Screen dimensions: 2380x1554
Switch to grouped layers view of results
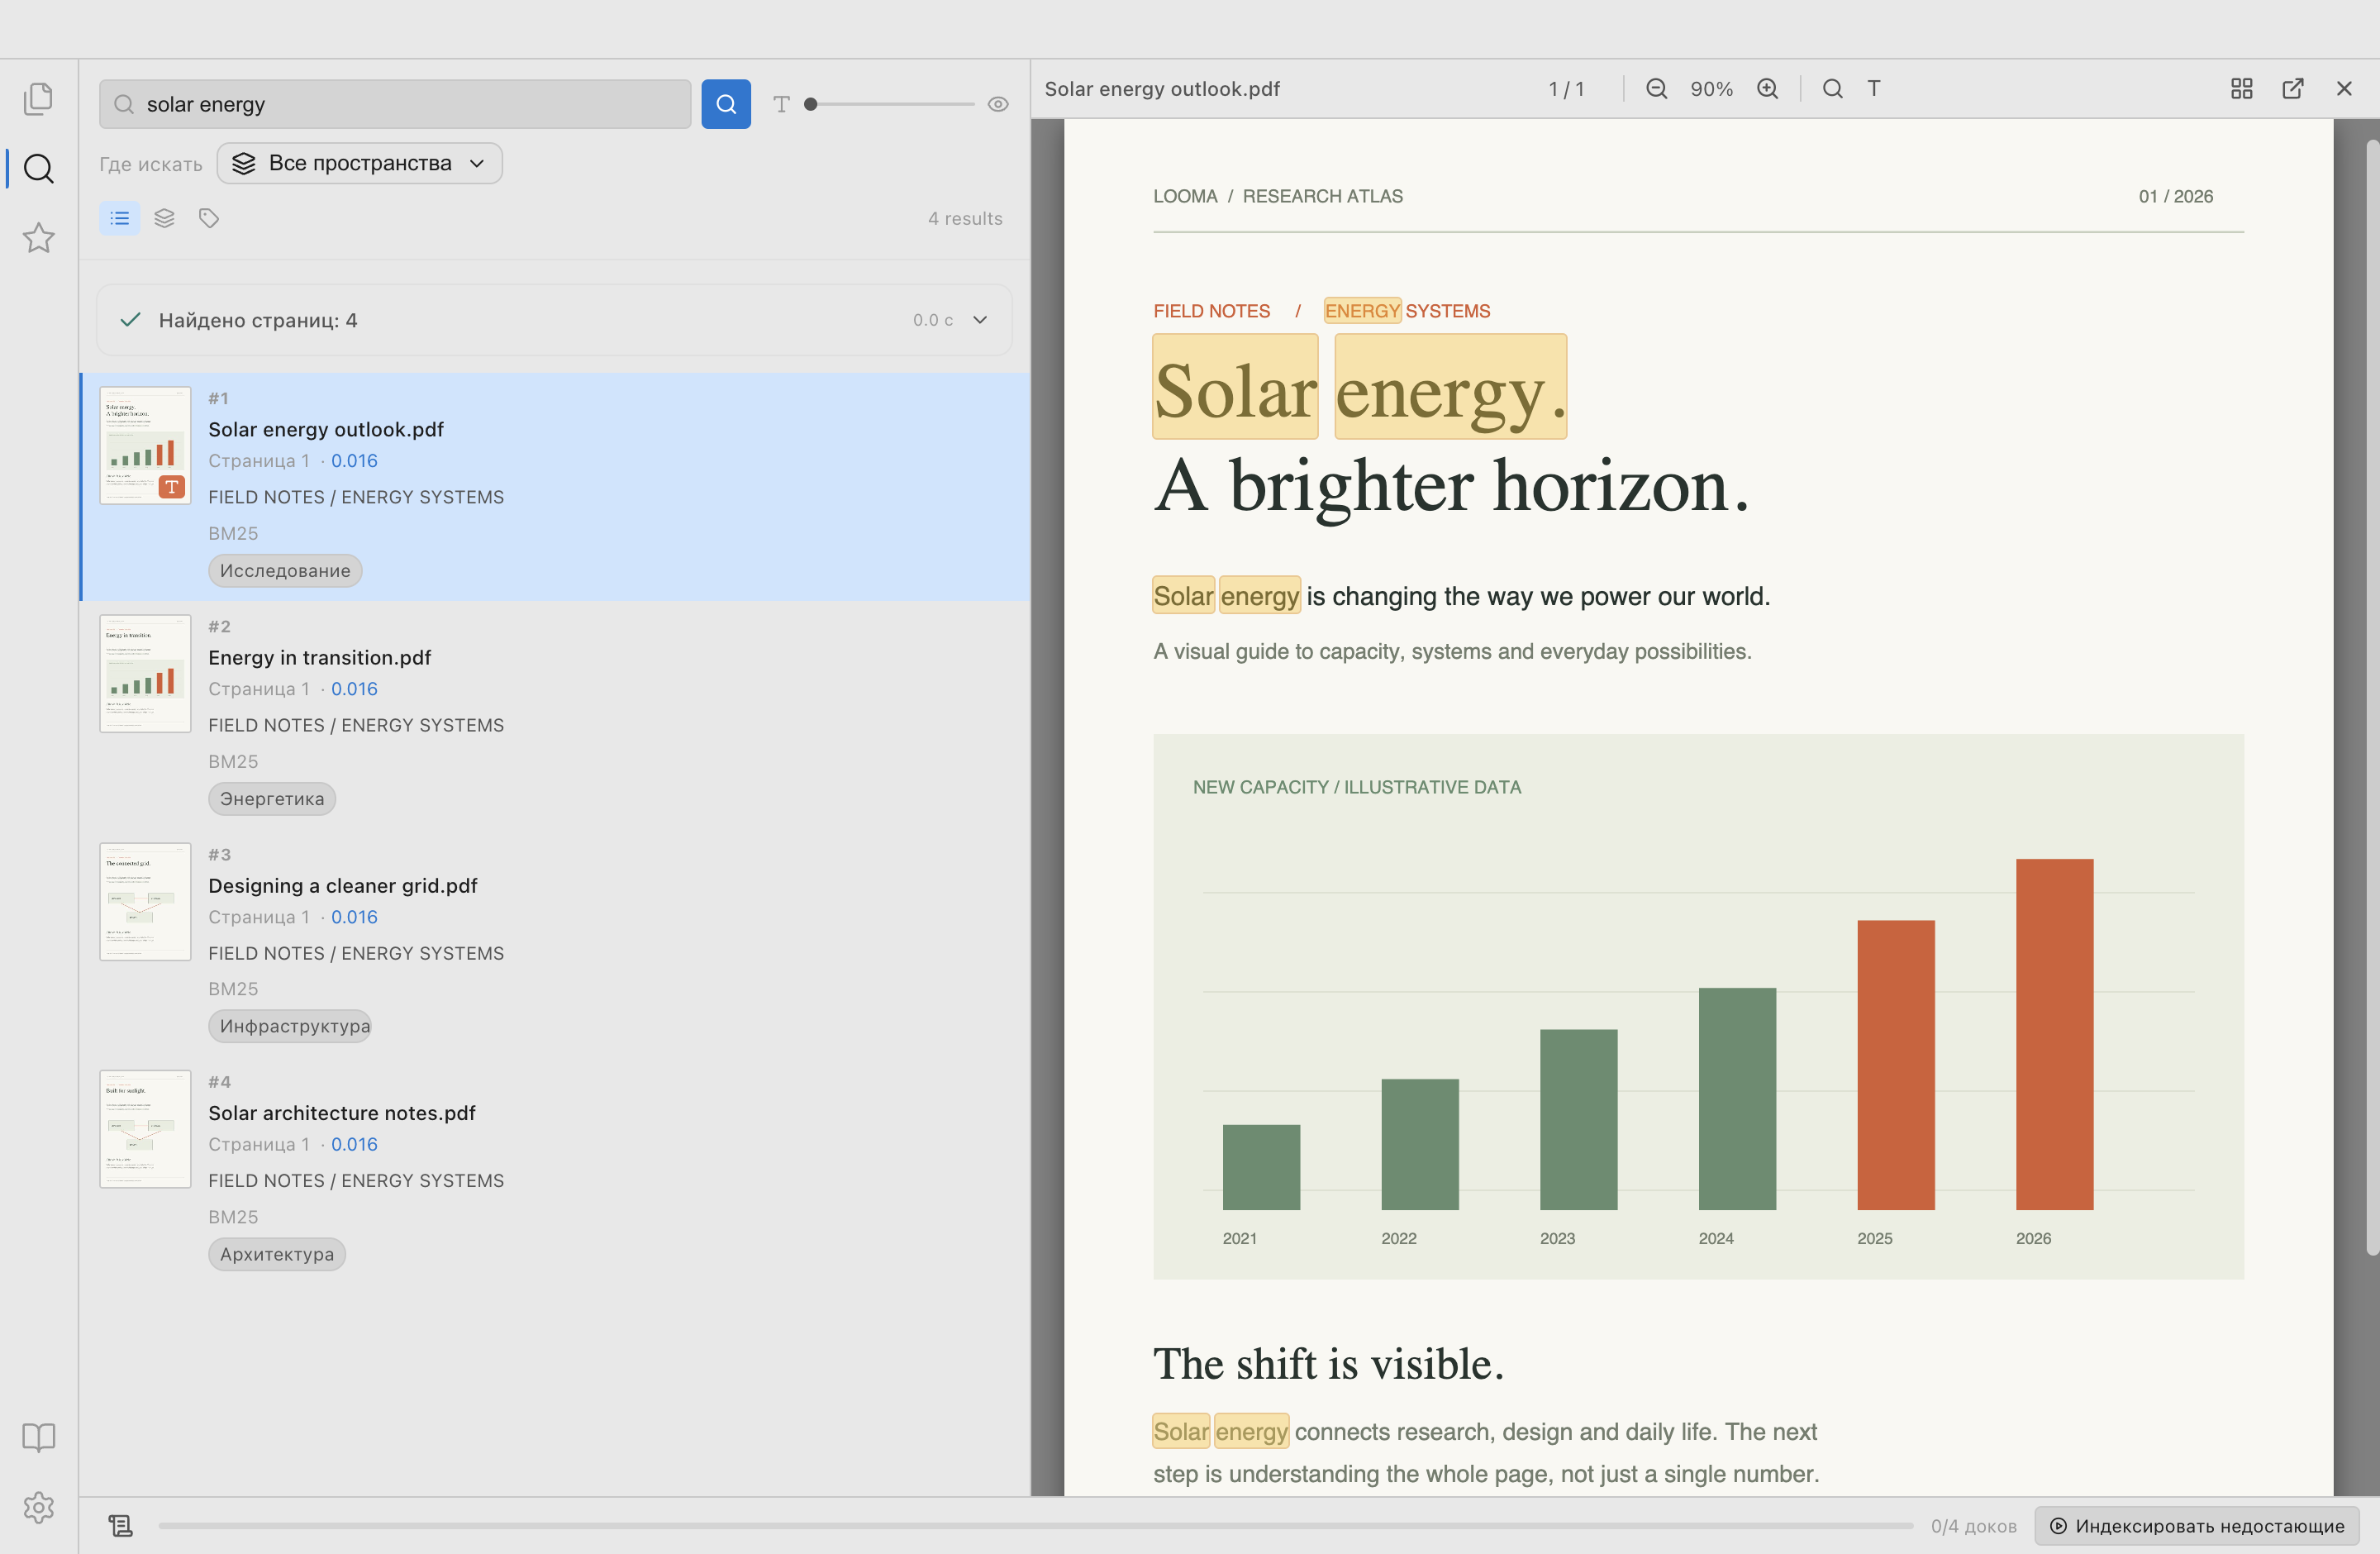[x=165, y=218]
